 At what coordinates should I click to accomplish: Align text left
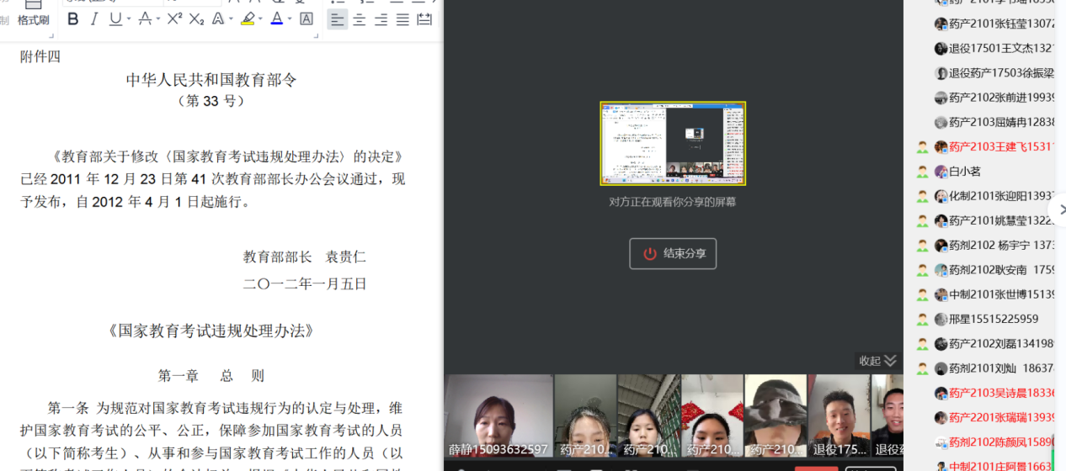point(337,19)
